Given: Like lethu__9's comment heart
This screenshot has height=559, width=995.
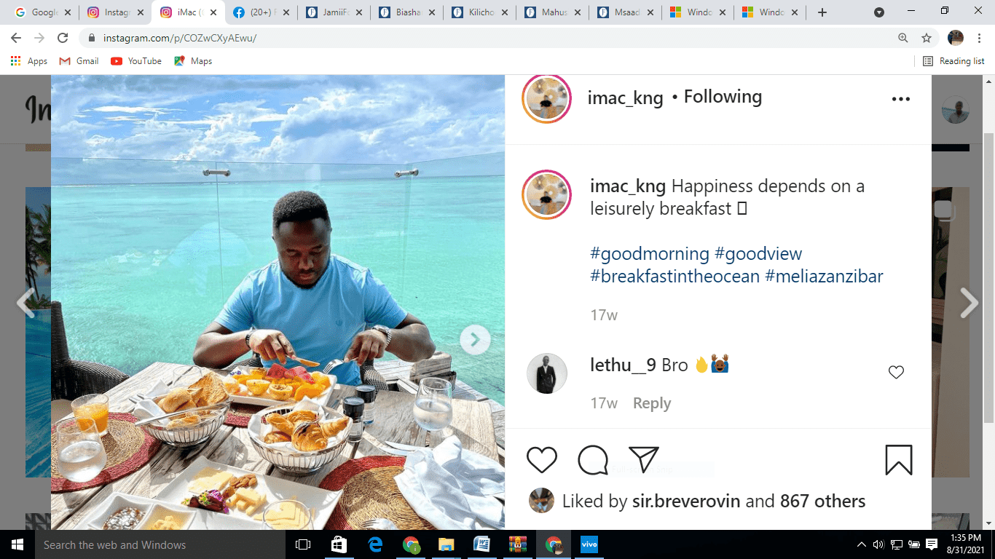Looking at the screenshot, I should [x=896, y=373].
